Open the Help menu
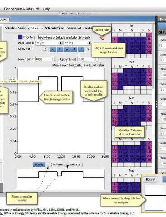 pos(47,9)
